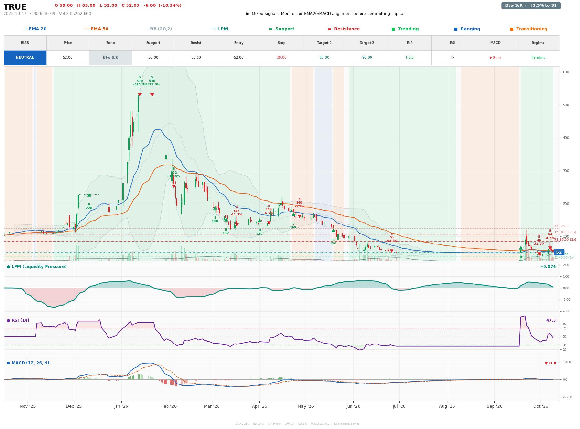Click the Btw S/R status badge at top right
Viewport: 580px width, 429px height.
click(x=531, y=5)
